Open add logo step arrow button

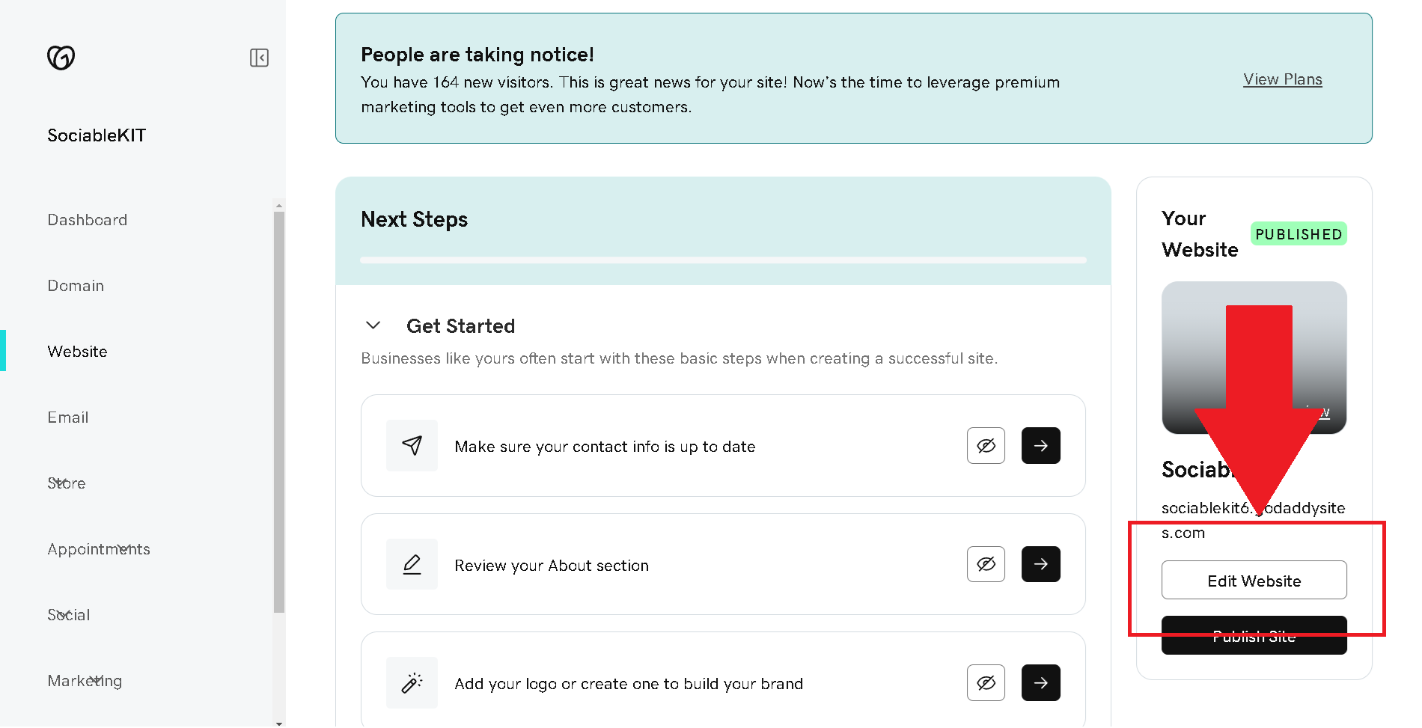(1040, 682)
